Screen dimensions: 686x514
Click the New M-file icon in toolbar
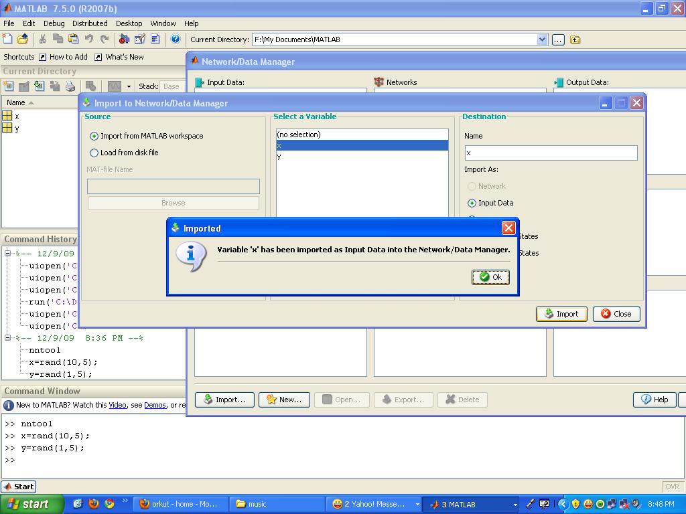pyautogui.click(x=7, y=39)
